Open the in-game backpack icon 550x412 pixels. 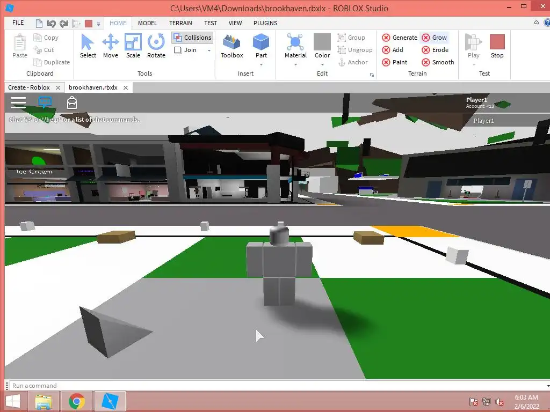[72, 102]
